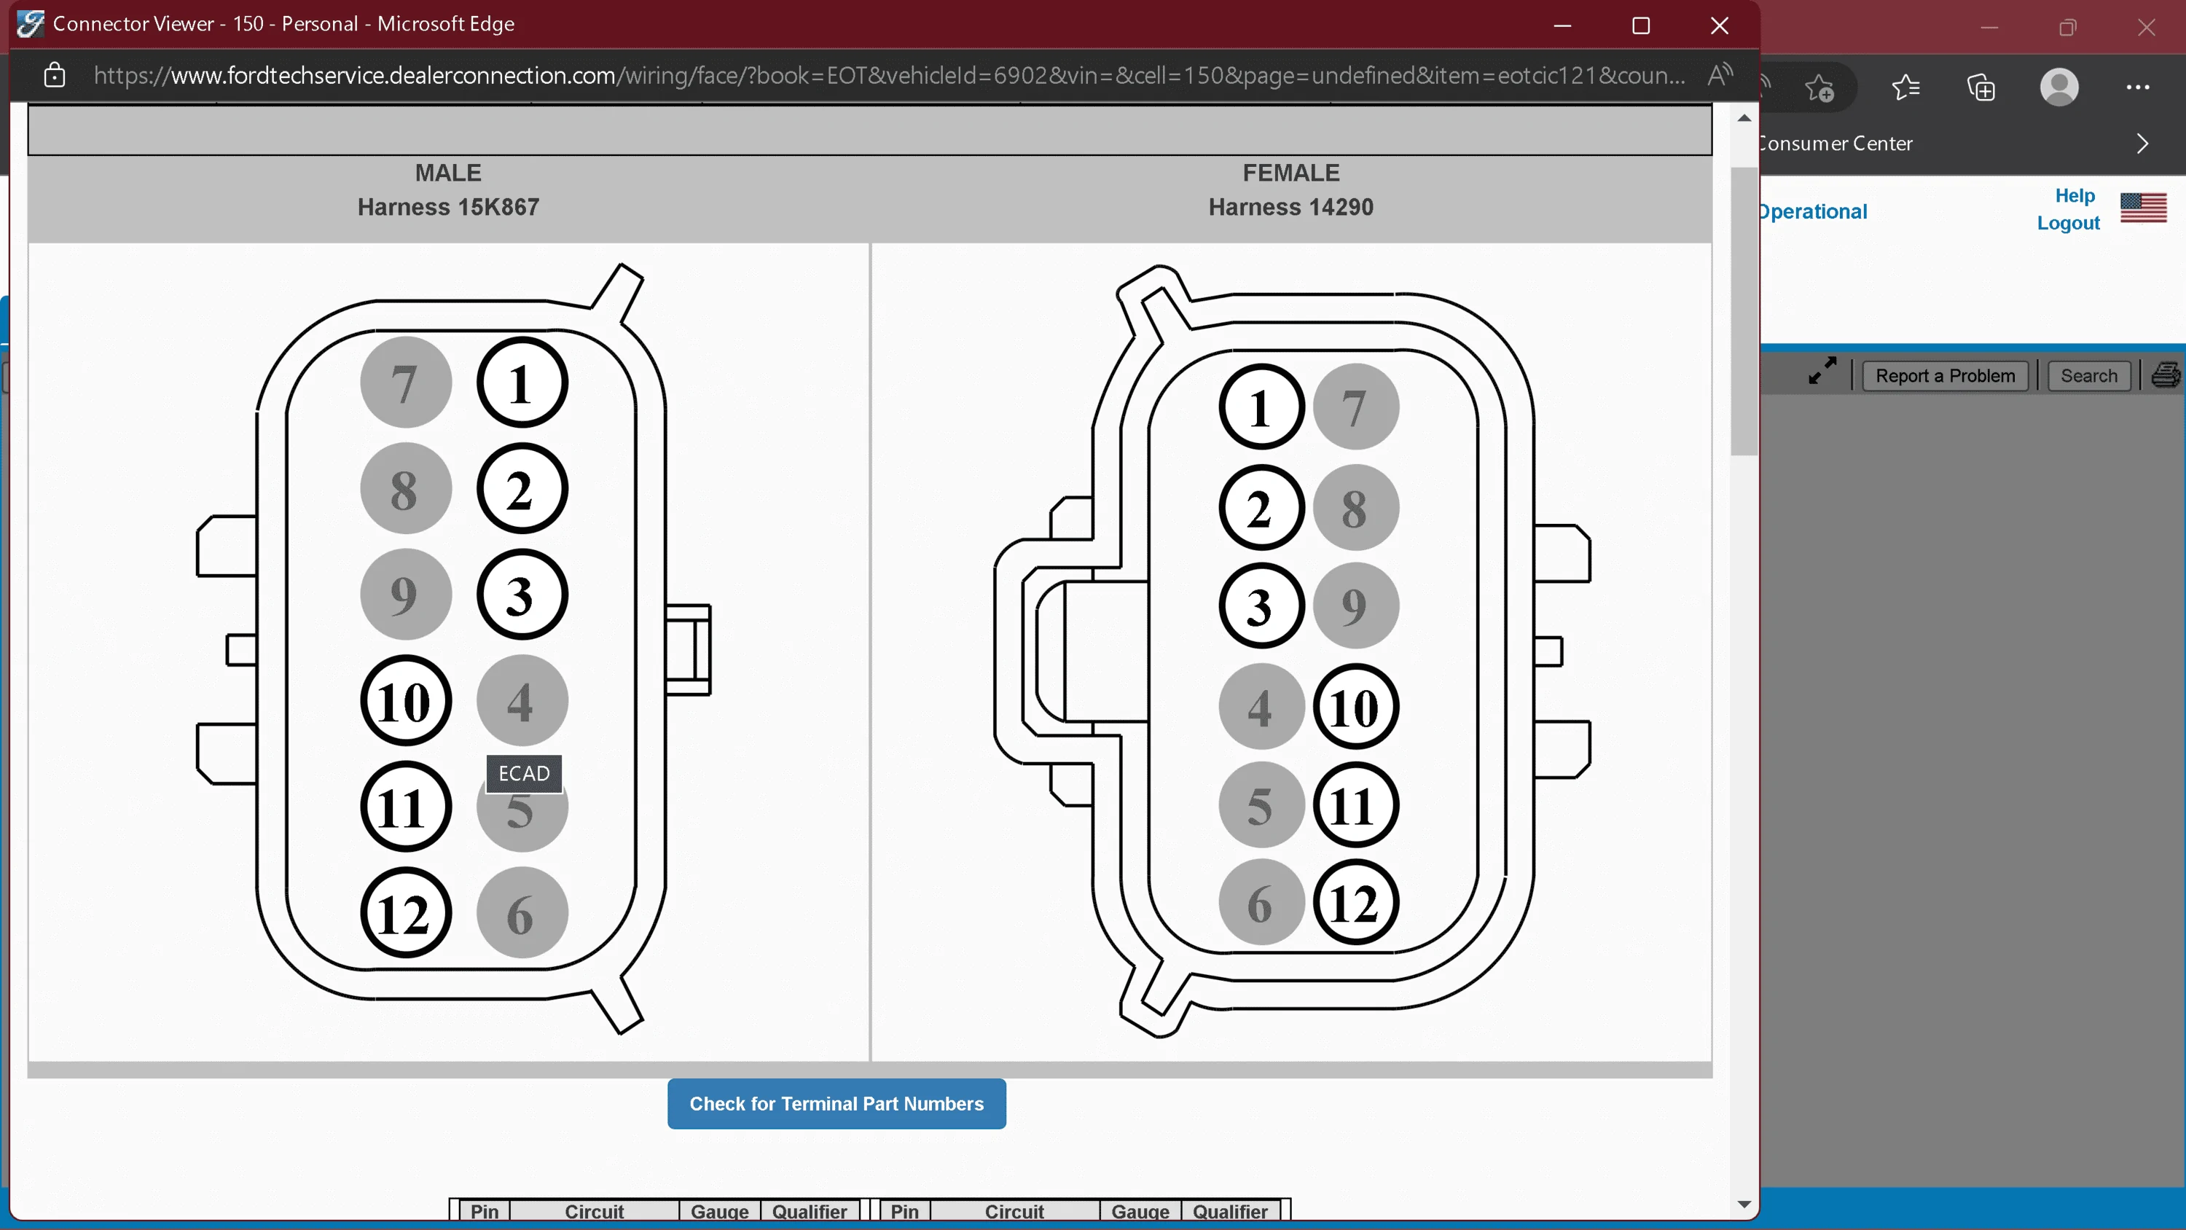Screen dimensions: 2186x1230
Task: Click the printer icon beside Search
Action: click(2166, 375)
